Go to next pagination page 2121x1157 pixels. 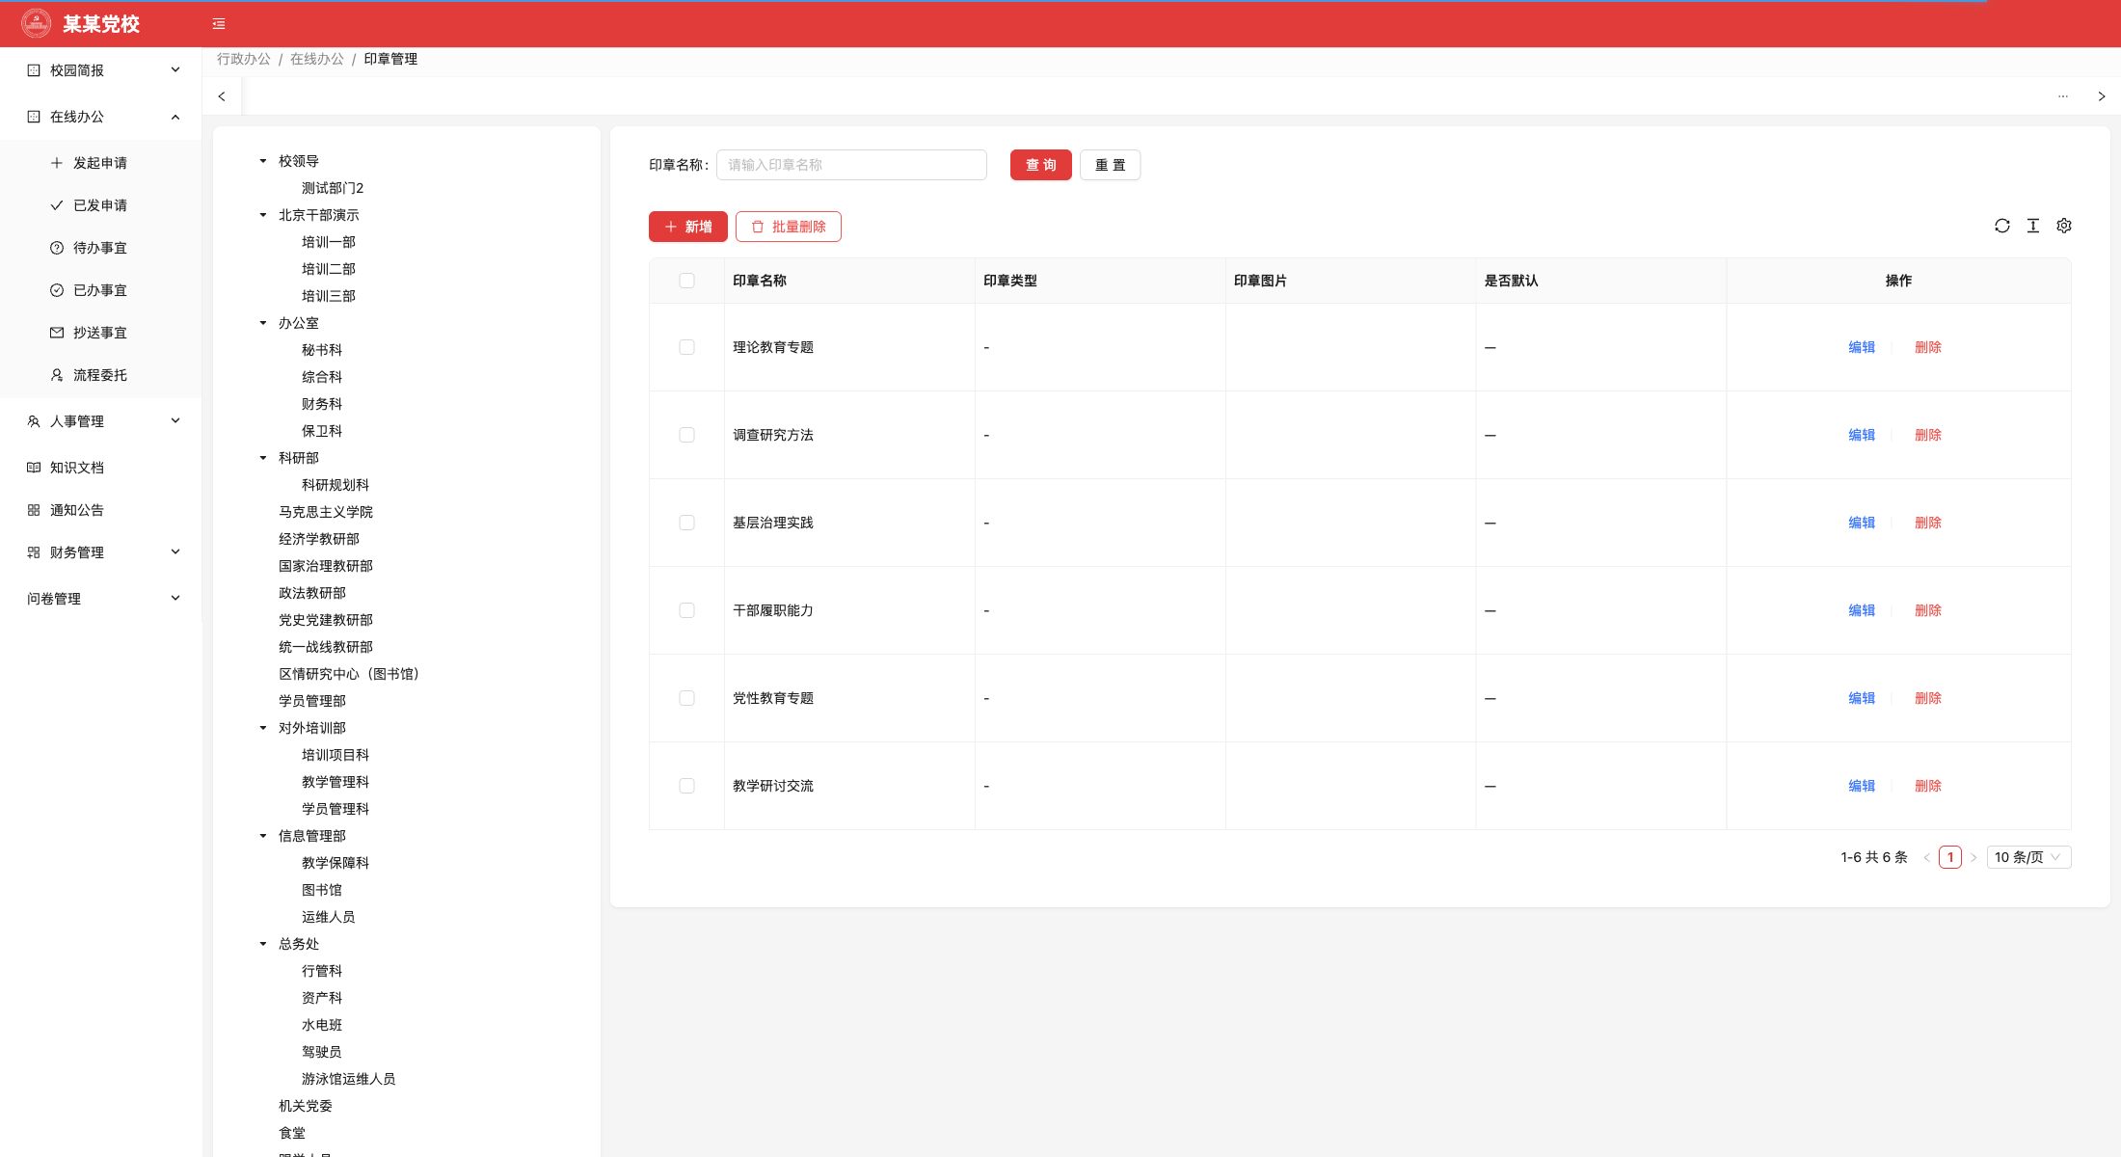(x=1973, y=857)
